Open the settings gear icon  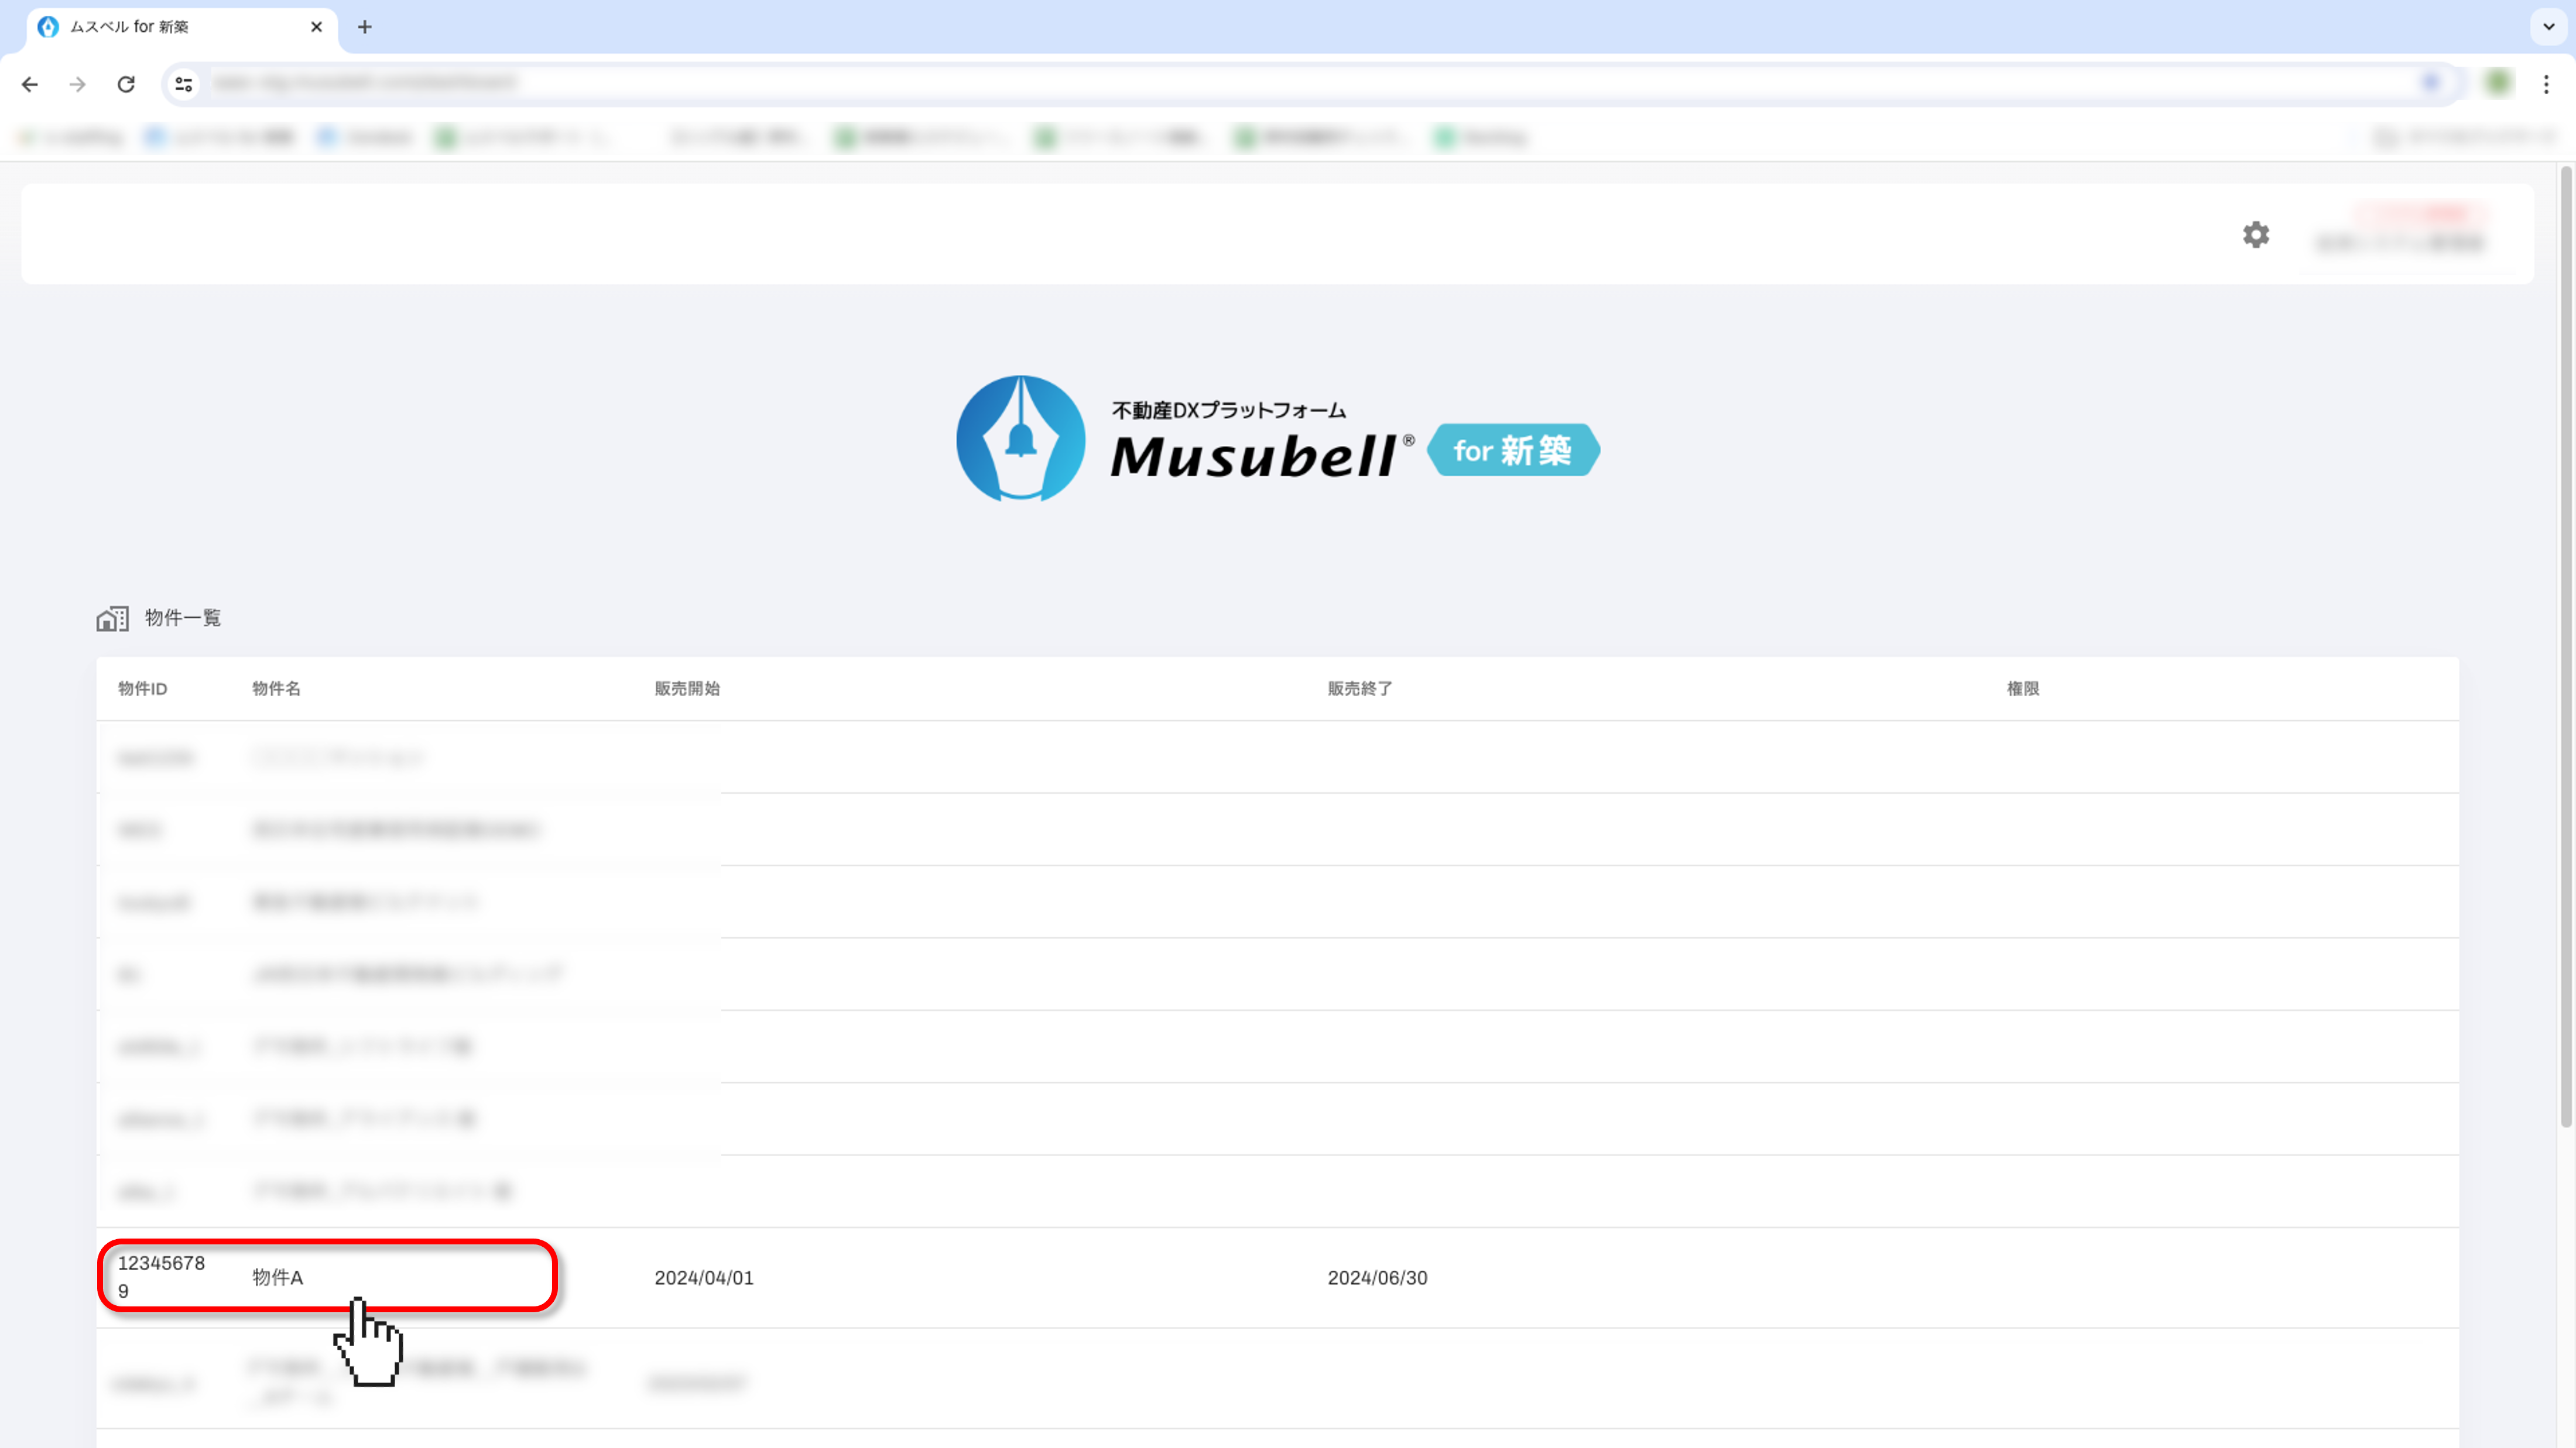tap(2255, 235)
